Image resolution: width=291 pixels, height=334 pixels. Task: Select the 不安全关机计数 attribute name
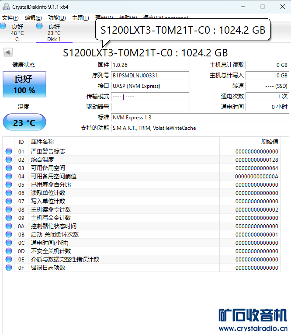51,251
